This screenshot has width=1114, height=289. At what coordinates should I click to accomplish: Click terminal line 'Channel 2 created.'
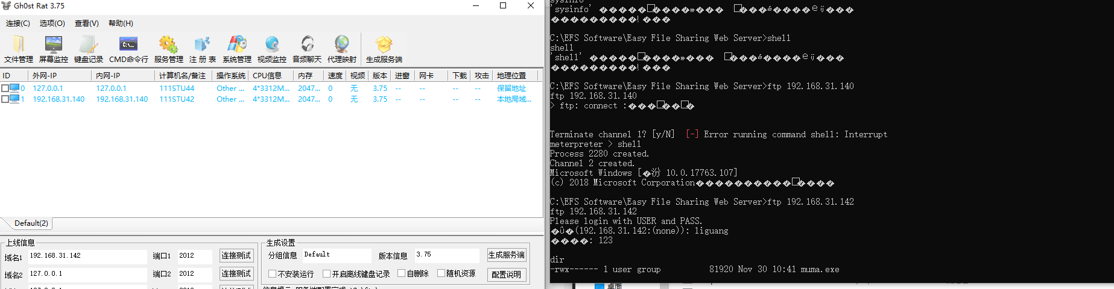592,163
